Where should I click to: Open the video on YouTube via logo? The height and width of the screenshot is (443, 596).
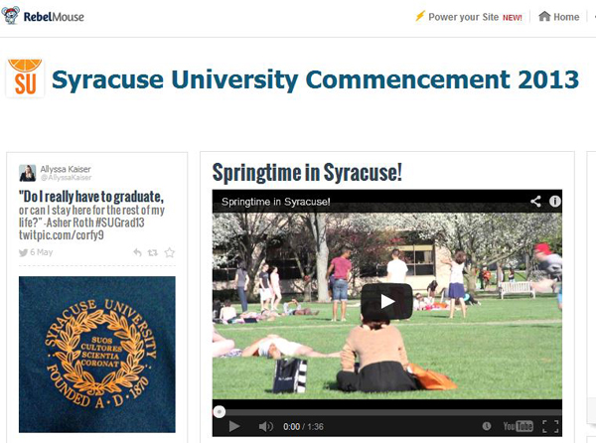point(519,426)
